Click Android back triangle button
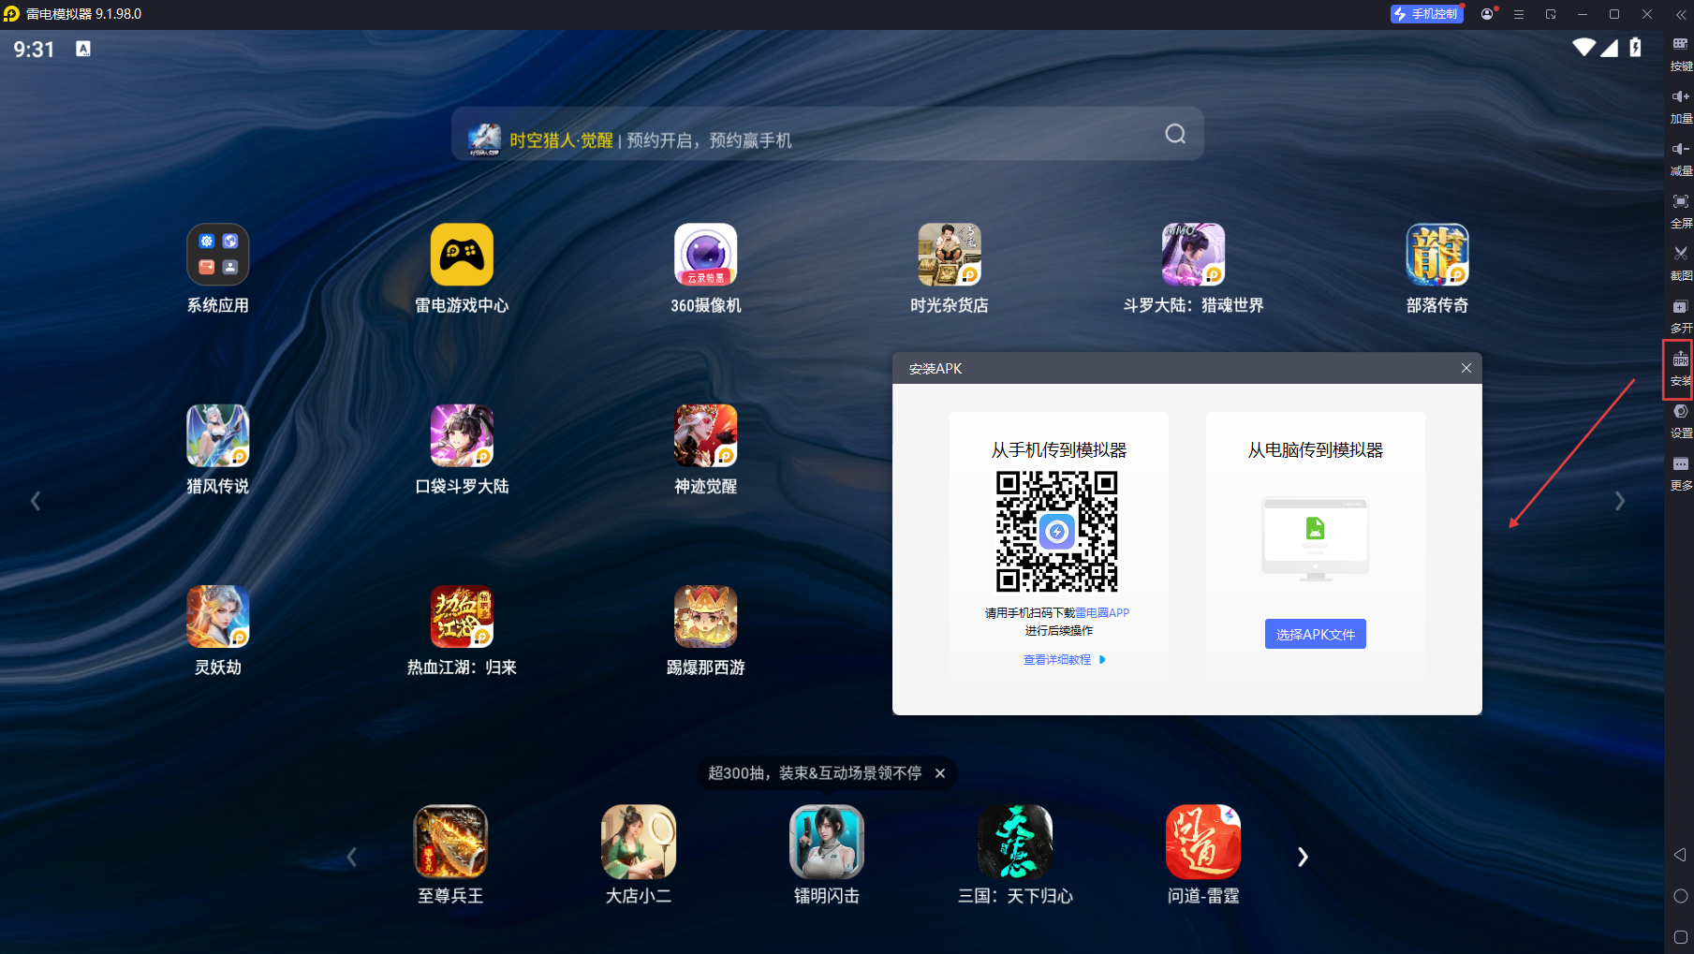The image size is (1694, 954). [x=1680, y=855]
